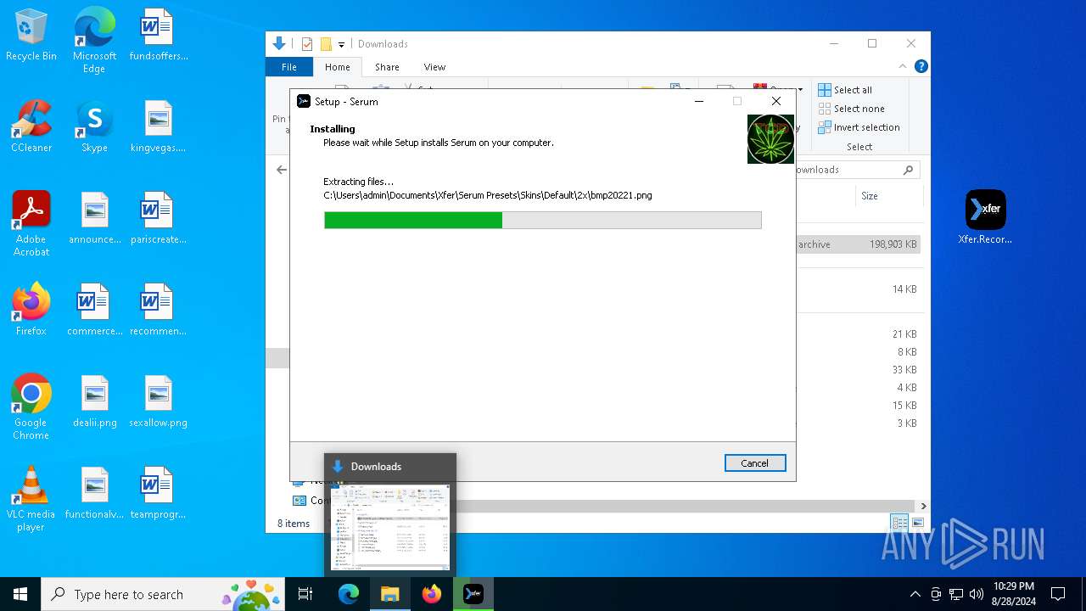Select the kingvegas image file icon
This screenshot has height=611, width=1086.
[158, 127]
